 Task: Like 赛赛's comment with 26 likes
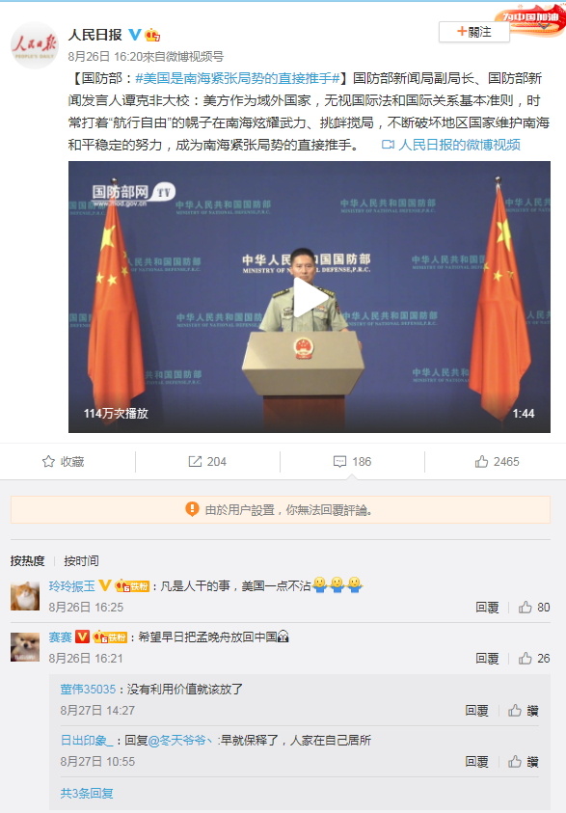526,659
